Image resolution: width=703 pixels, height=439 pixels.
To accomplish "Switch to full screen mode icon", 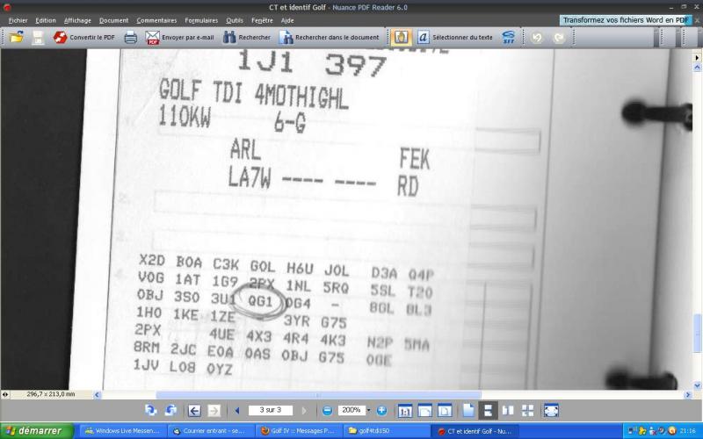I will (551, 411).
